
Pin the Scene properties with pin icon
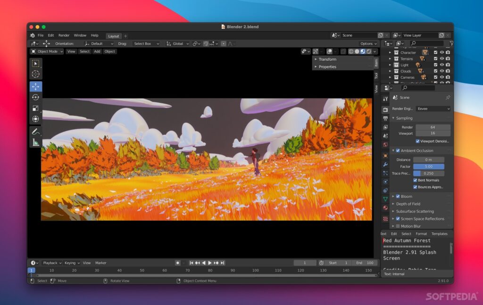[448, 98]
